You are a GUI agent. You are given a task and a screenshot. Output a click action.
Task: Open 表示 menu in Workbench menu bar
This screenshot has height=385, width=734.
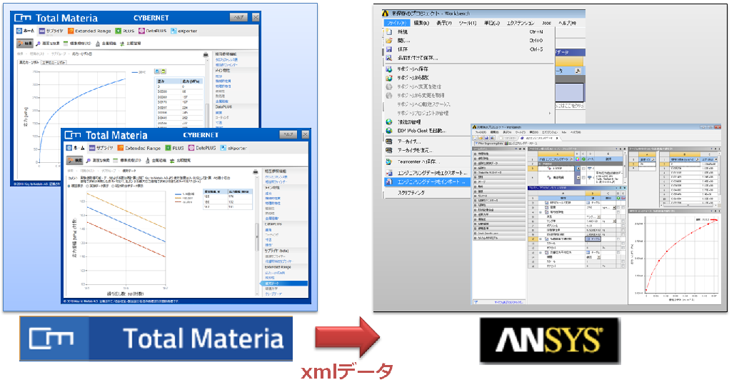[444, 22]
